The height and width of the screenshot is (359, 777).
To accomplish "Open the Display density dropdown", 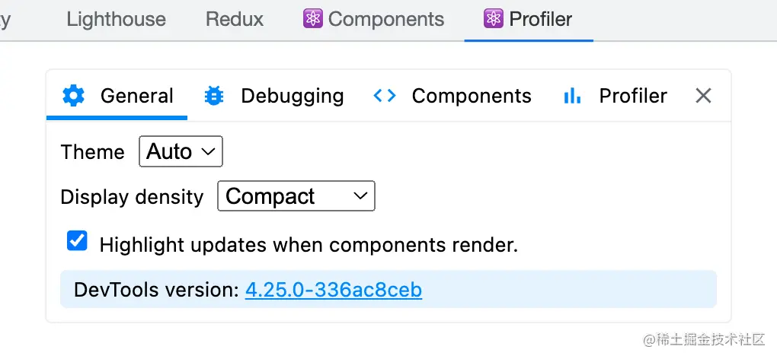I will pos(296,196).
